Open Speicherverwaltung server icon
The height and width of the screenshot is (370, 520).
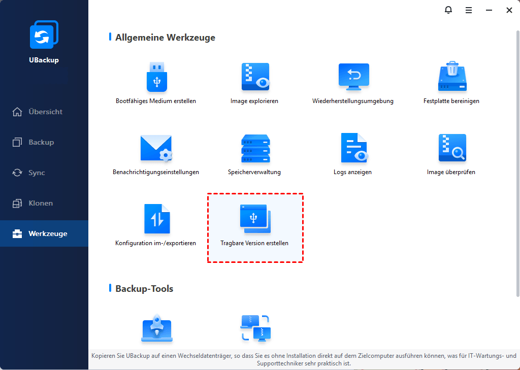coord(254,148)
